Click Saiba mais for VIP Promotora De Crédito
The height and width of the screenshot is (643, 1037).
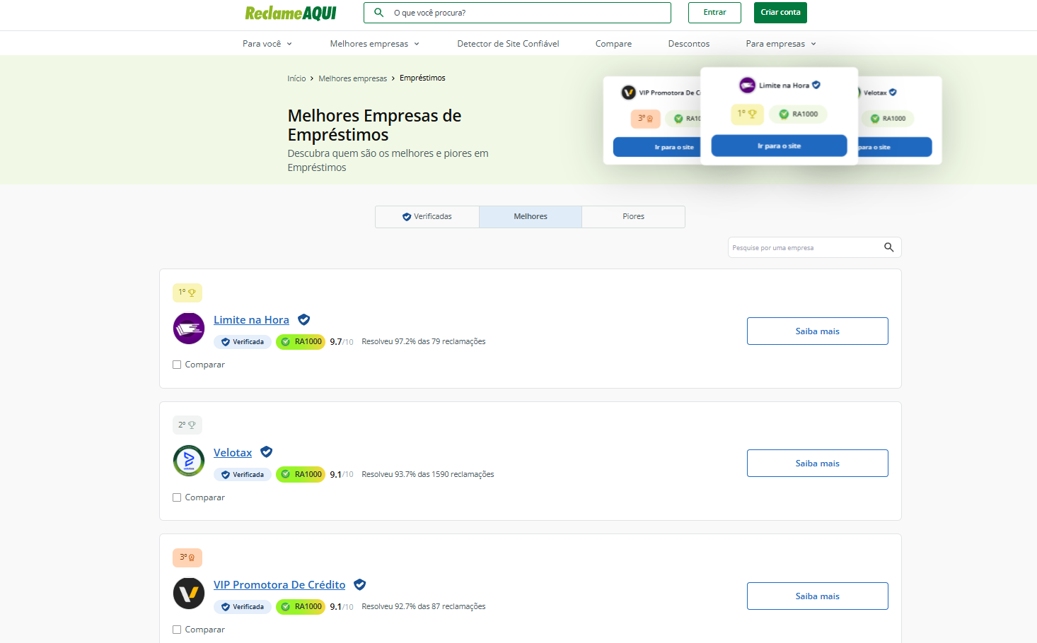[x=818, y=596]
